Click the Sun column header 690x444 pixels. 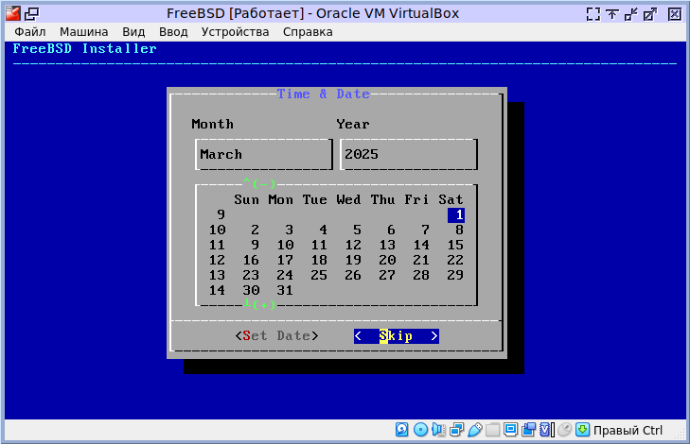[246, 199]
